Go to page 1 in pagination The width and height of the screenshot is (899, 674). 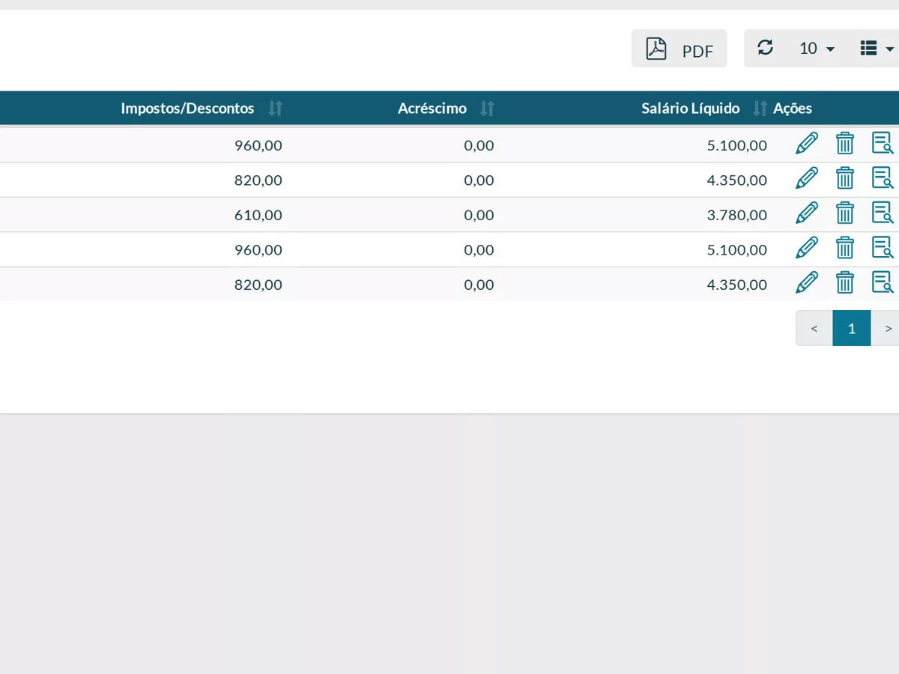852,328
